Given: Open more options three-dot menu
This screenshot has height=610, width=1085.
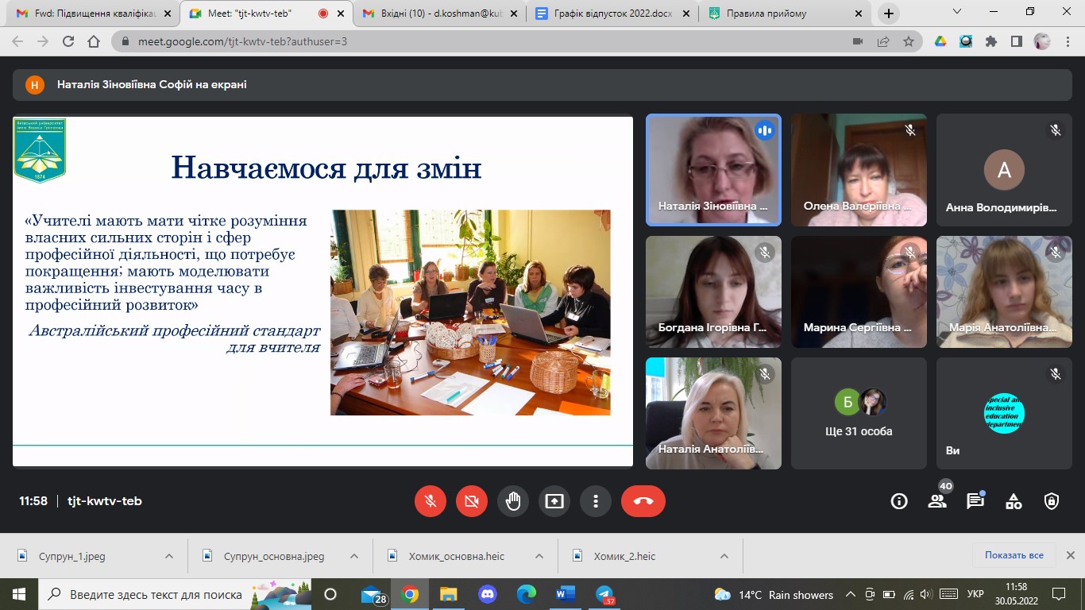Looking at the screenshot, I should 595,501.
